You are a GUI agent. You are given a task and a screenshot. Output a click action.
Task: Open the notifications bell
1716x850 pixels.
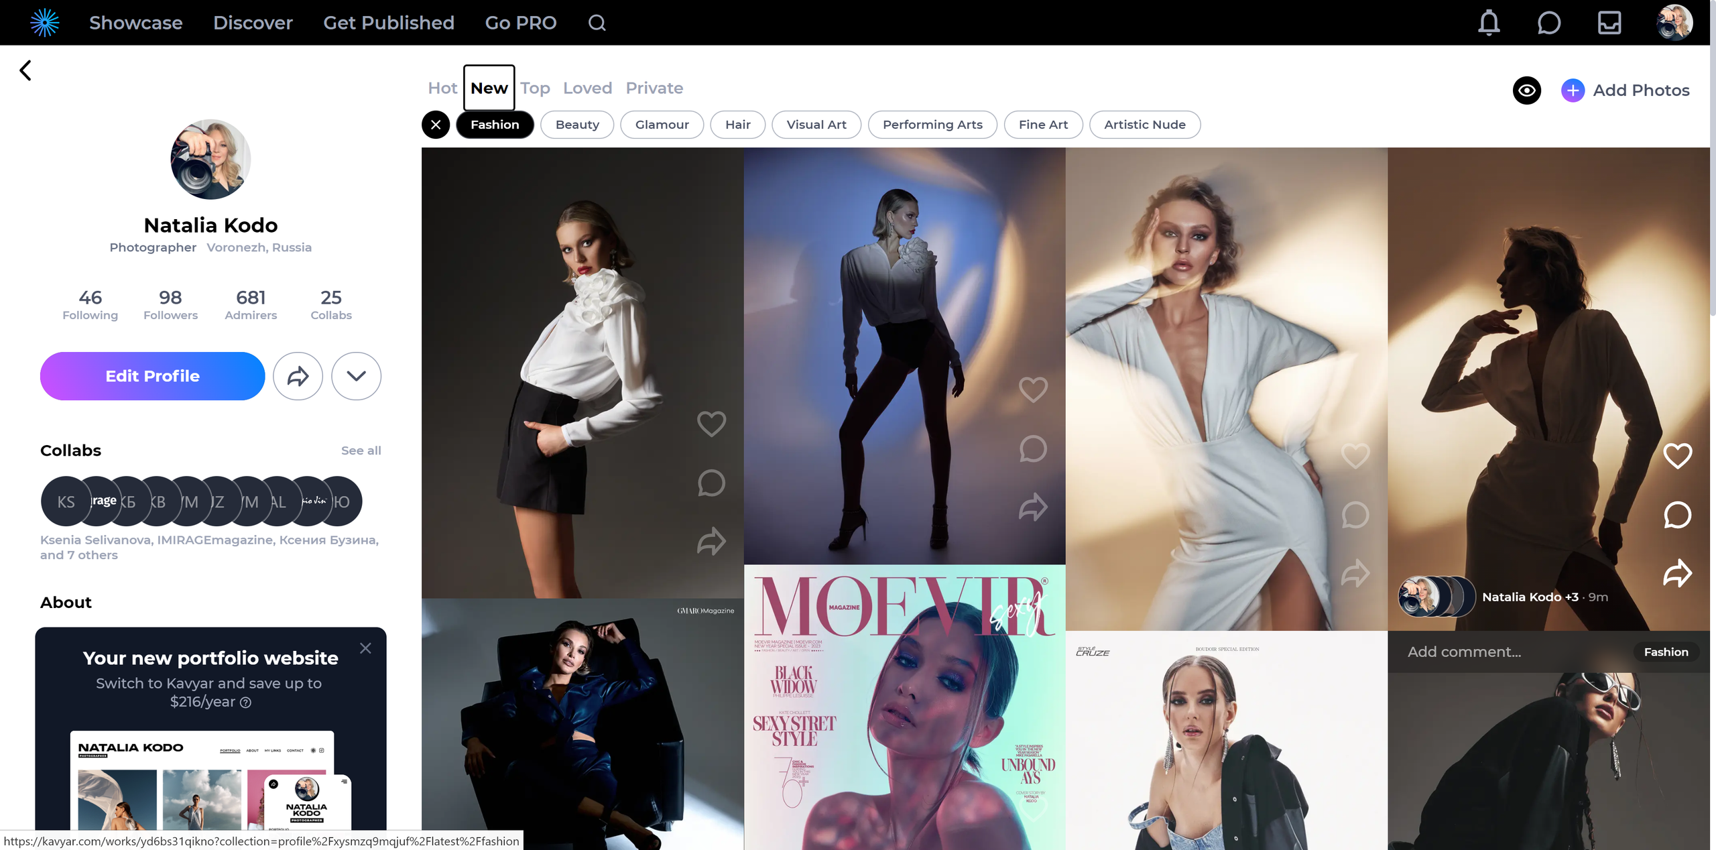(x=1489, y=23)
